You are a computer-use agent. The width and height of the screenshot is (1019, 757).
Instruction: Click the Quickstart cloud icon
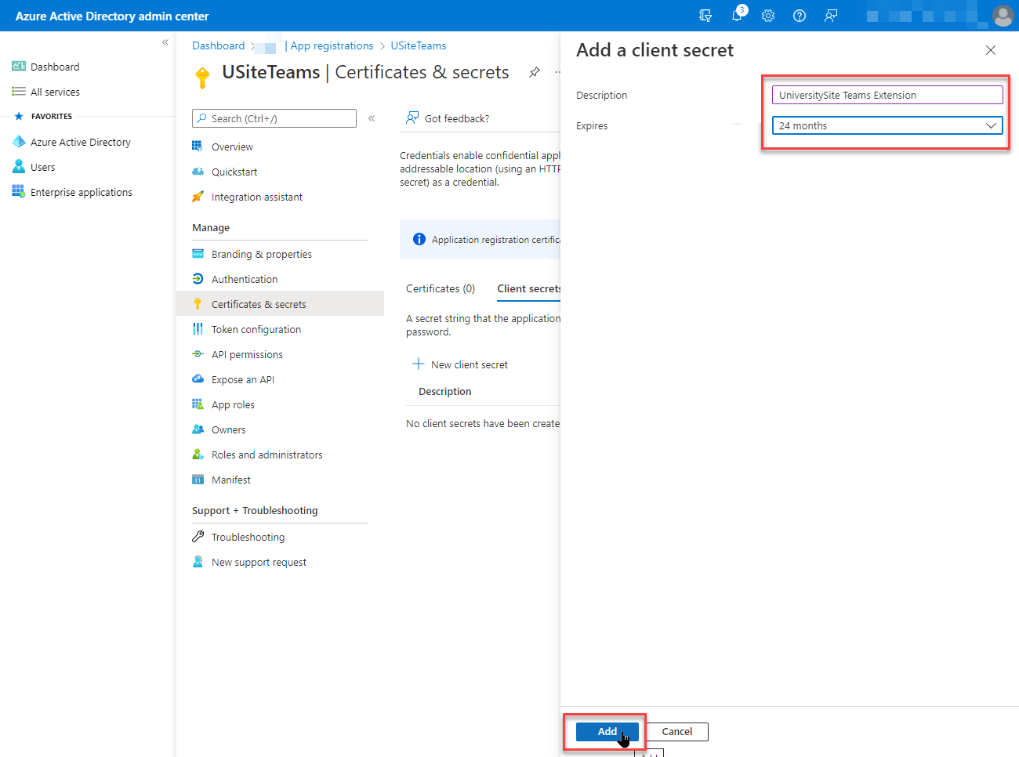(198, 172)
